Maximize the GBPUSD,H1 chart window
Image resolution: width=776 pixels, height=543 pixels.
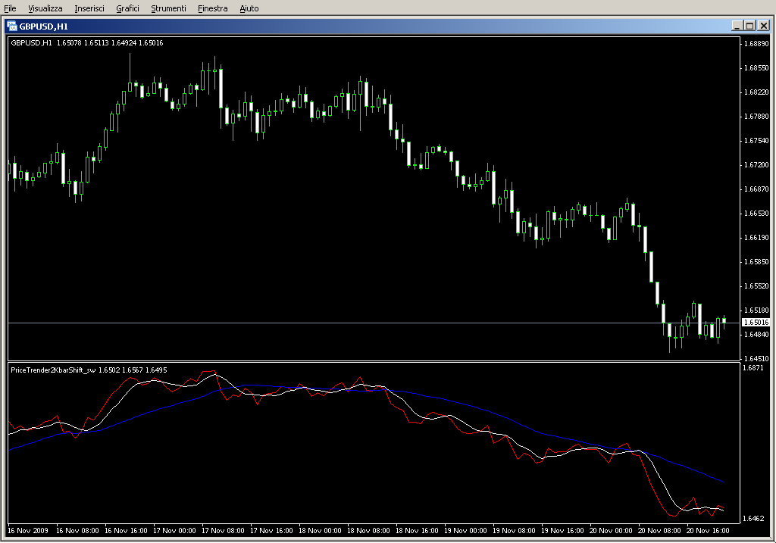tap(749, 25)
